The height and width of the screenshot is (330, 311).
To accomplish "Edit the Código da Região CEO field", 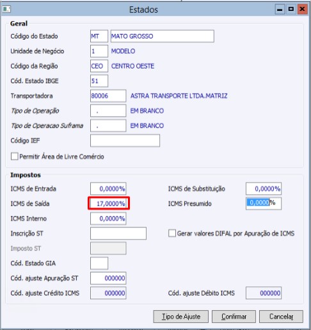I will point(99,66).
